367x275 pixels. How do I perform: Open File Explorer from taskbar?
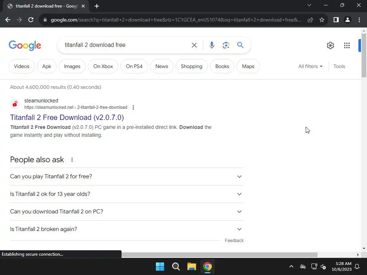191,266
